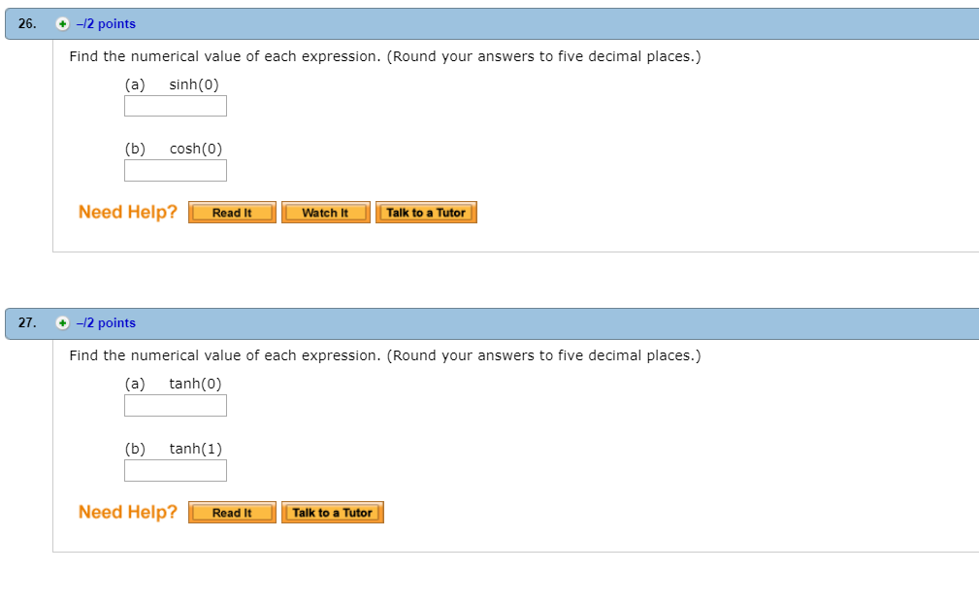Select the question 27 header bar
979x605 pixels.
582,322
